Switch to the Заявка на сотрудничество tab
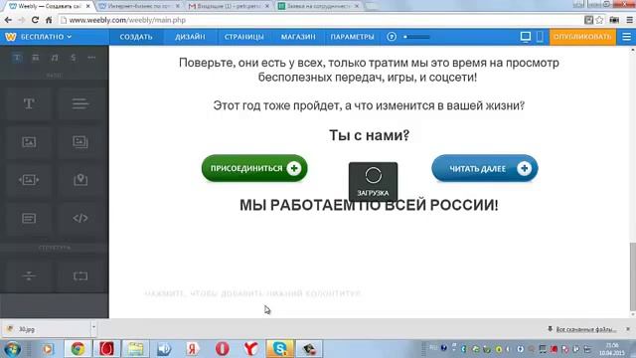The image size is (636, 358). click(x=319, y=6)
